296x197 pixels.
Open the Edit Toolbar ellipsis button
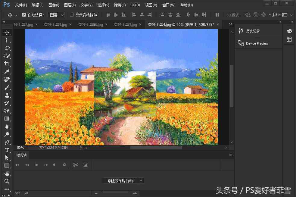click(x=7, y=189)
